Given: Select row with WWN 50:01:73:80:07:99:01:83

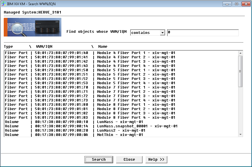Looking at the screenshot, I should pyautogui.click(x=121, y=118).
